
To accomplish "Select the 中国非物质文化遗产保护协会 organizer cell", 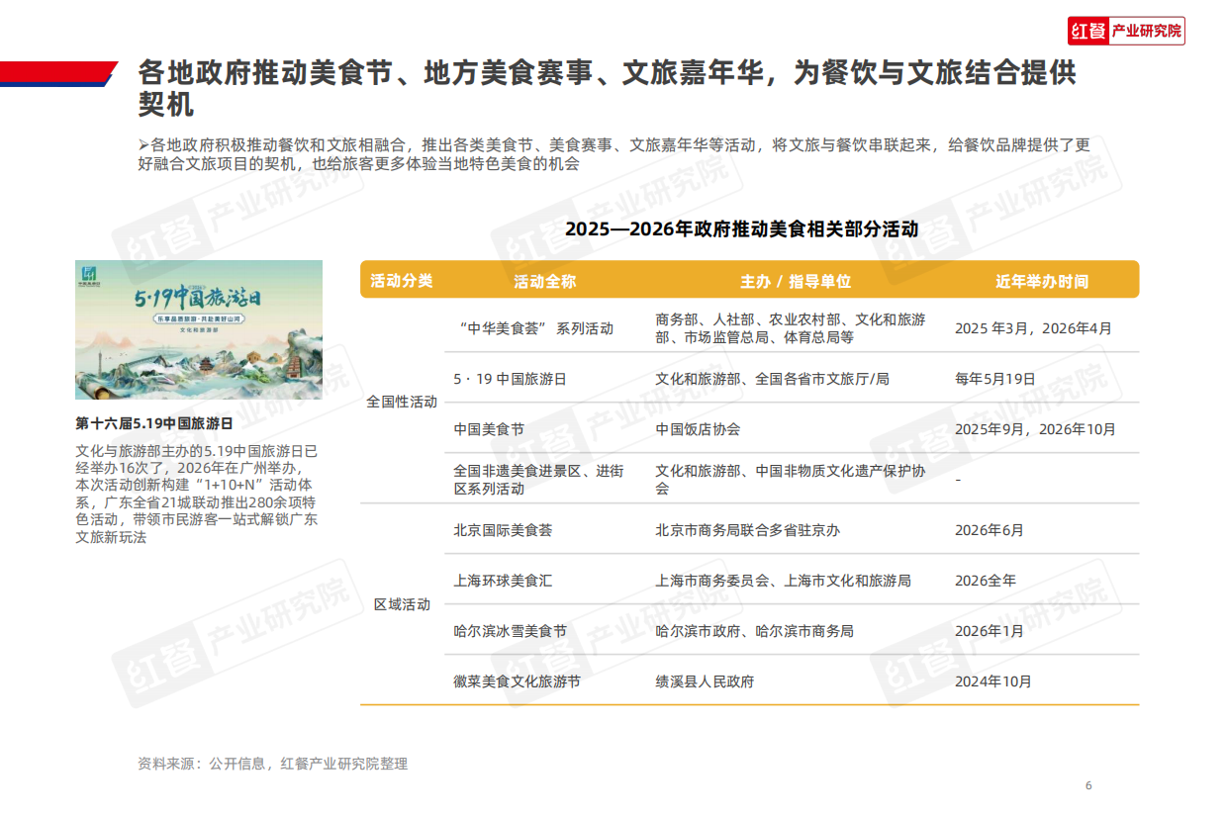I will pos(791,480).
